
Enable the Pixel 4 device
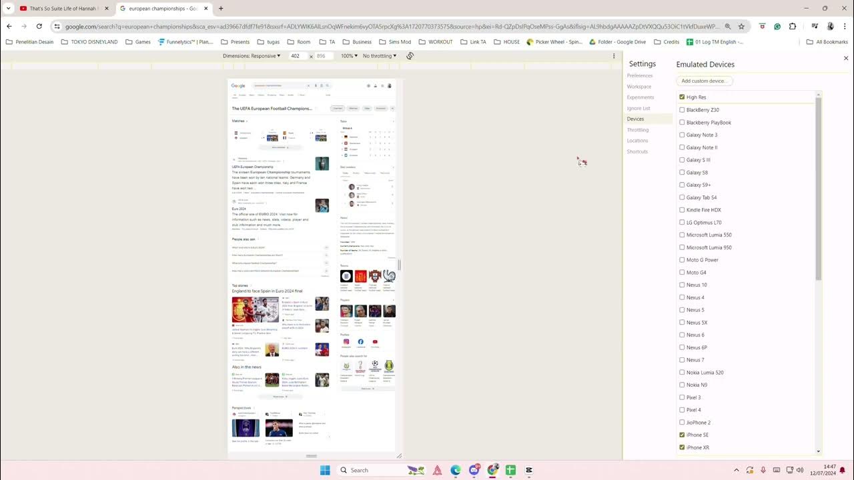pos(682,410)
